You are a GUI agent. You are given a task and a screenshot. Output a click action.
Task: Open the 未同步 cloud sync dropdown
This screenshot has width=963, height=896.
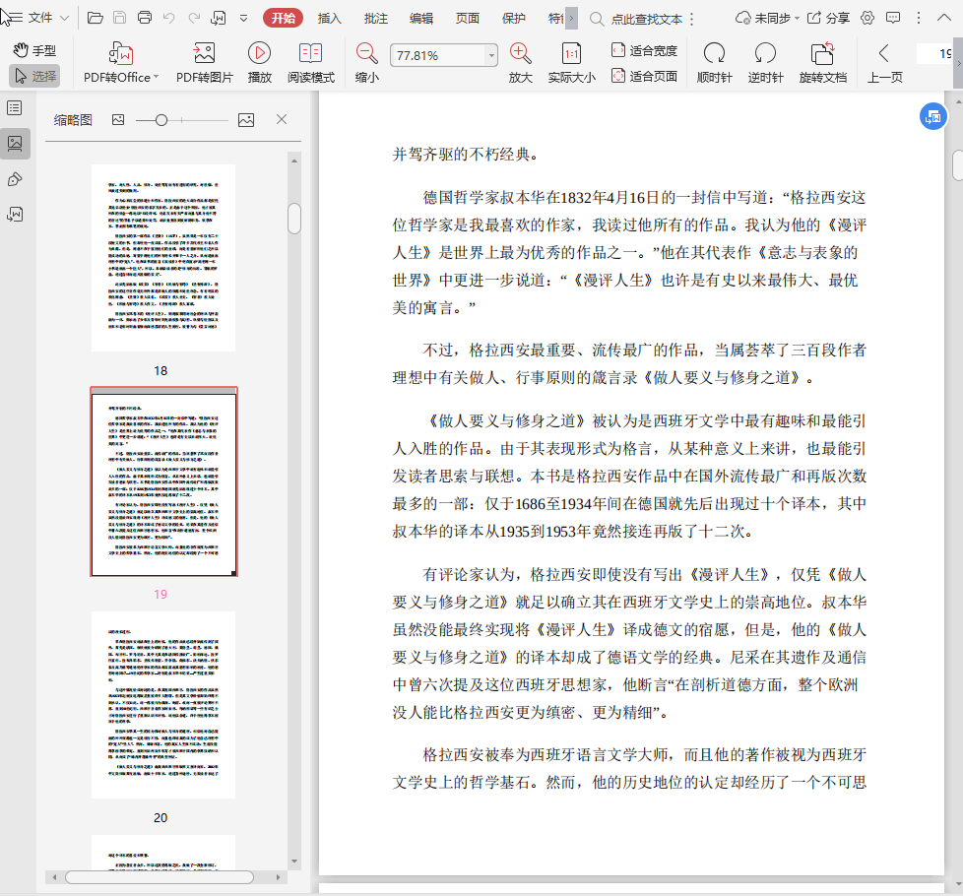coord(768,19)
